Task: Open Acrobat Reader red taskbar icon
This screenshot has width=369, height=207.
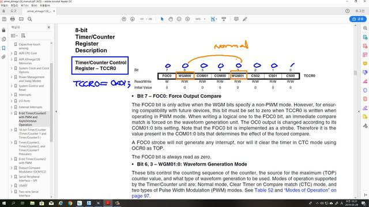Action: 108,203
